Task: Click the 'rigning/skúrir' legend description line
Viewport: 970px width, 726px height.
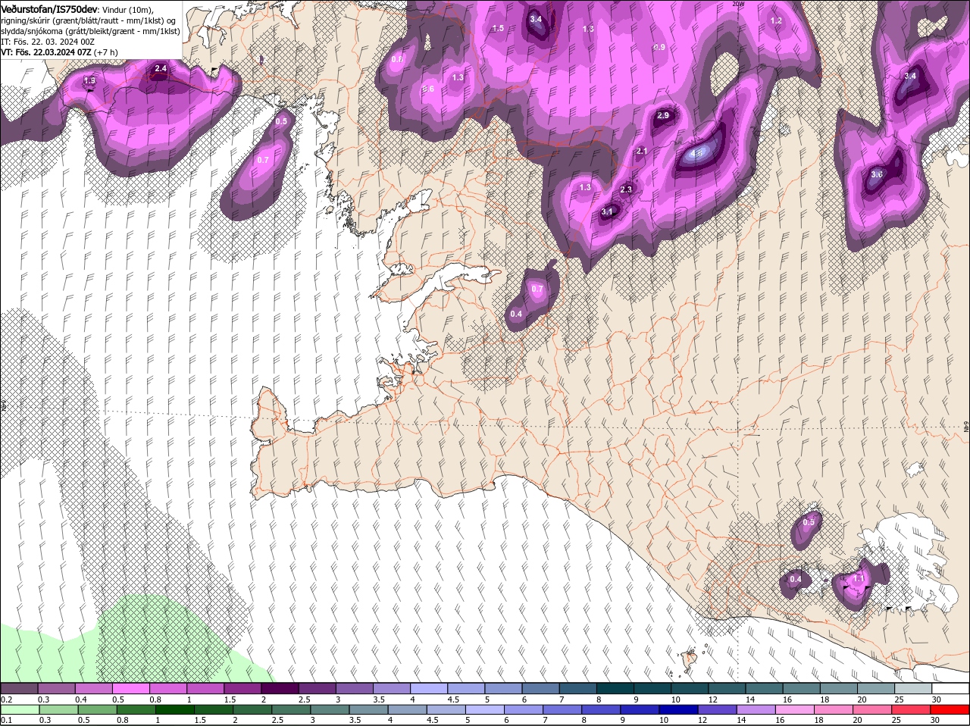Action: (89, 20)
